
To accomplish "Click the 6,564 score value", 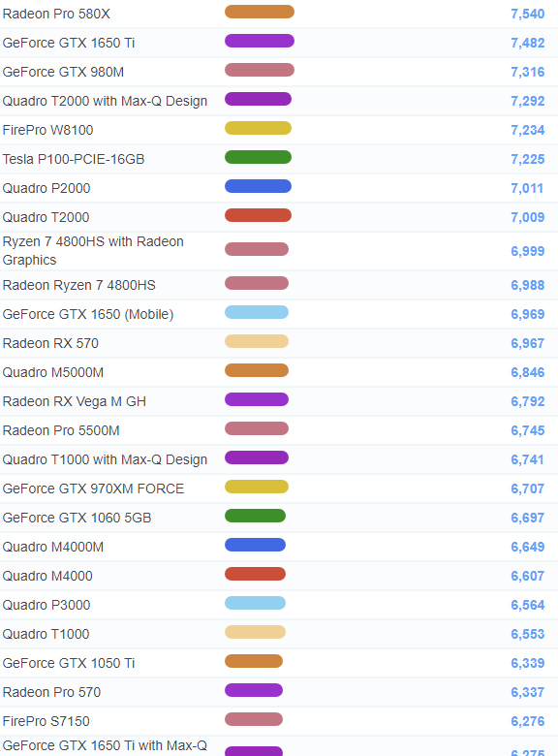I will pos(528,605).
